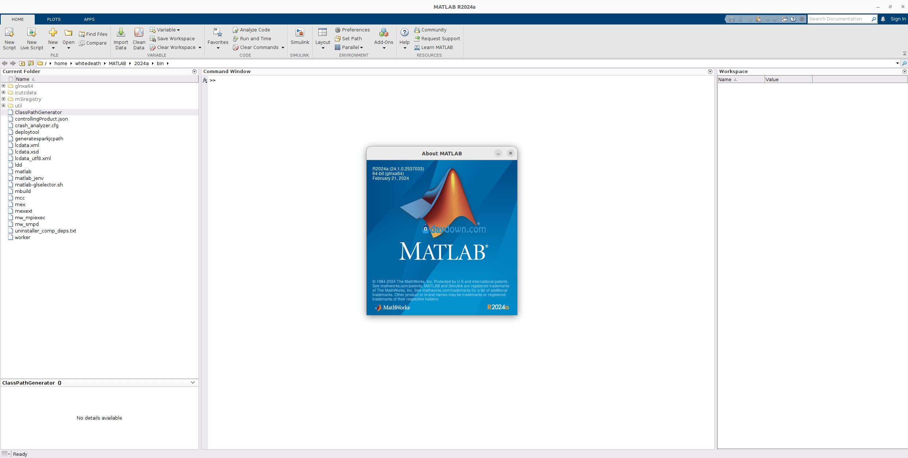The image size is (908, 458).
Task: Open the Variable dropdown
Action: 165,30
